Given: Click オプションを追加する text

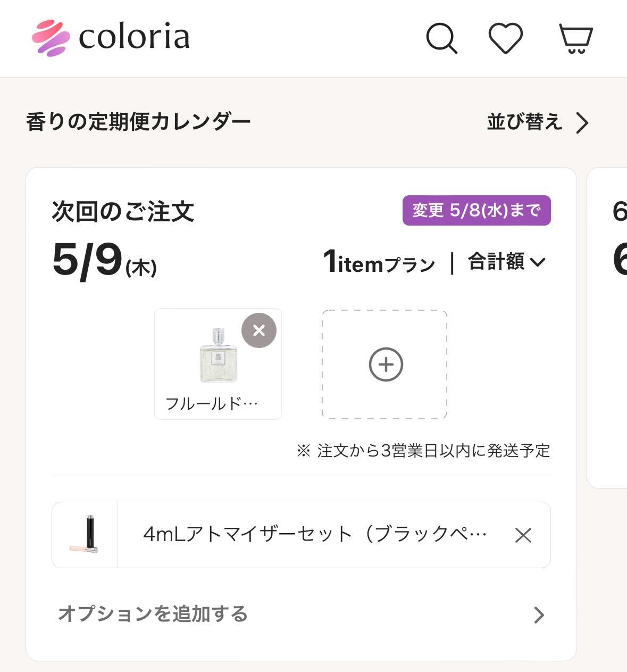Looking at the screenshot, I should pyautogui.click(x=153, y=614).
